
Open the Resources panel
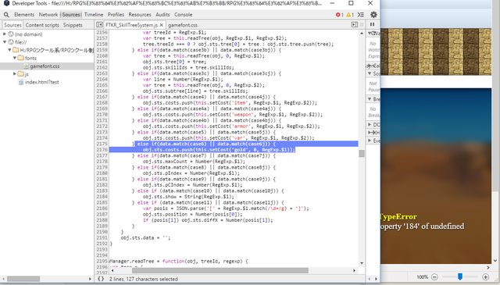(x=140, y=15)
